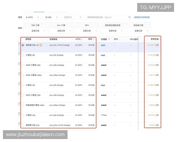
Task: Click the AMD logo in c8a row
Action: 104,95
